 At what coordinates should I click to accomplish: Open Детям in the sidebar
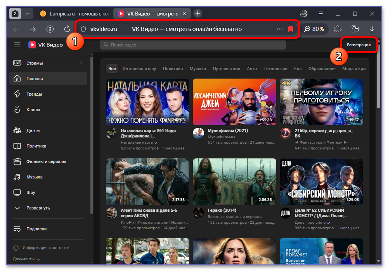(48, 130)
